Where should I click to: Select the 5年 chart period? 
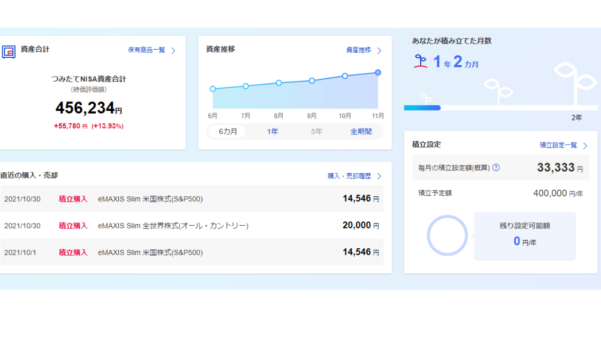[316, 132]
